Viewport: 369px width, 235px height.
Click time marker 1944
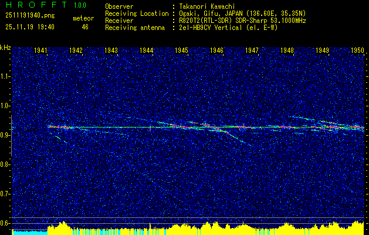point(147,50)
